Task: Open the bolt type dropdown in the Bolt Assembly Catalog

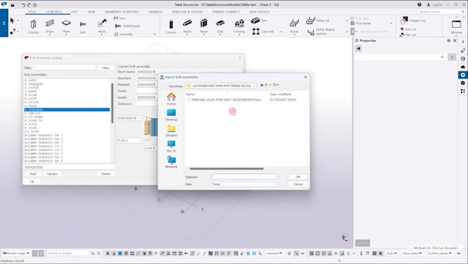Action: click(x=129, y=118)
